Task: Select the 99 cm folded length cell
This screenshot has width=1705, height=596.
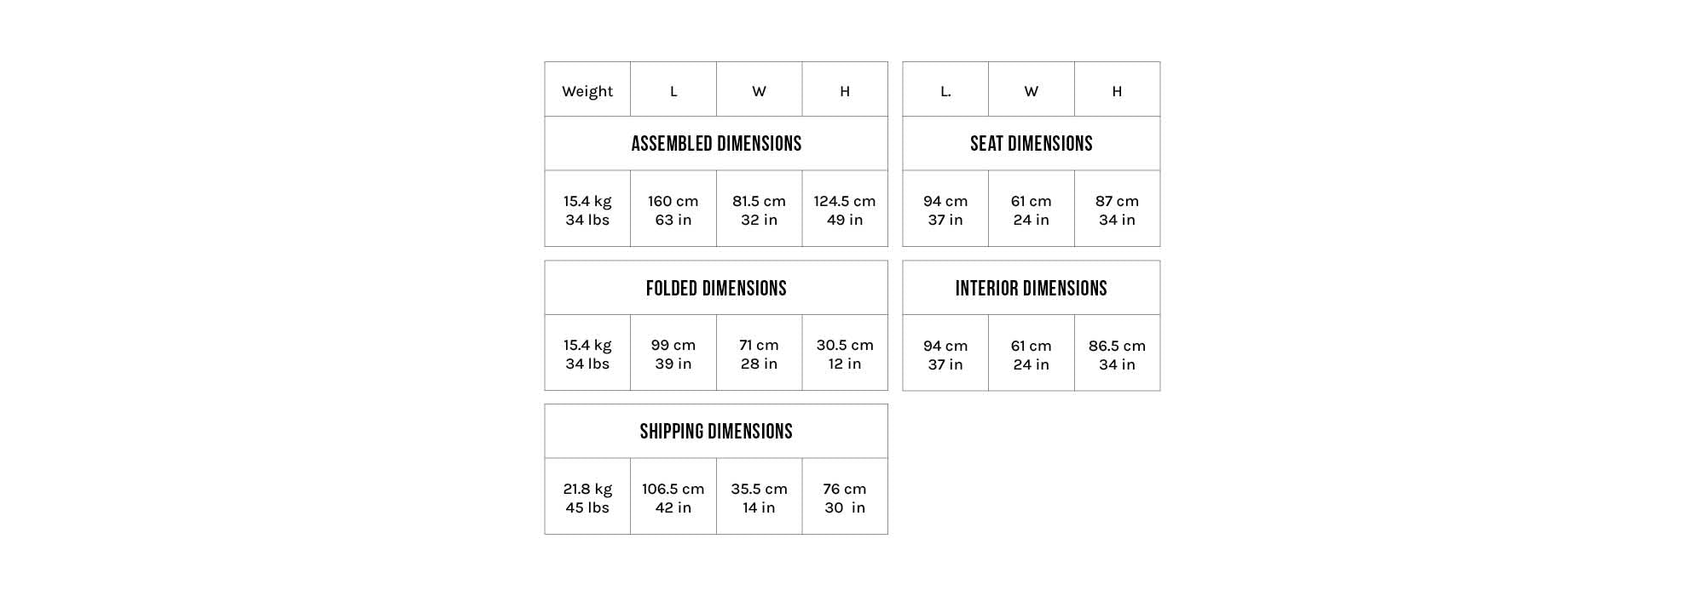Action: pos(673,353)
